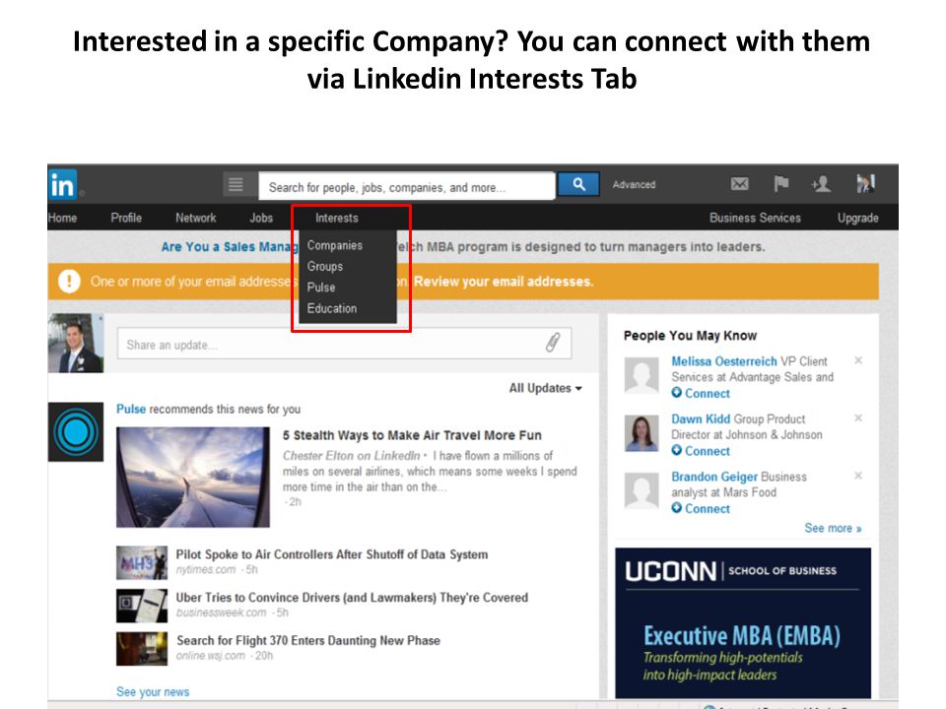Dismiss Dawn Kidd suggestion with X
This screenshot has height=709, width=946.
(x=858, y=418)
